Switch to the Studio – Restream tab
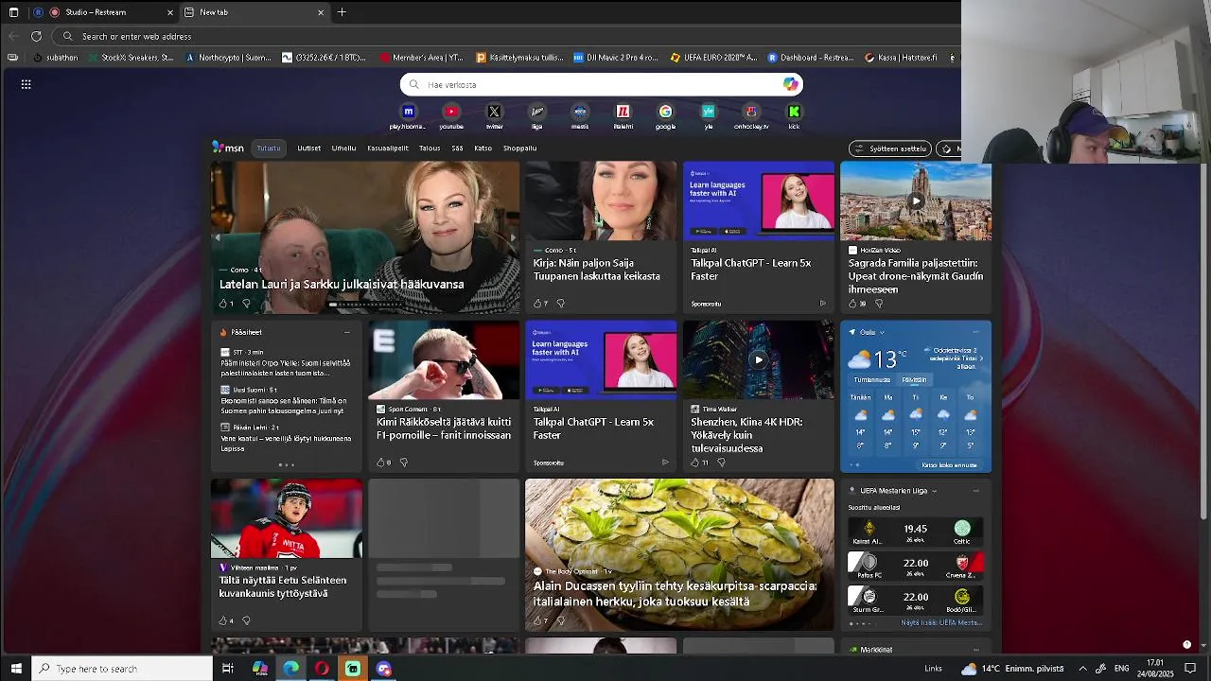The image size is (1211, 681). click(x=103, y=12)
